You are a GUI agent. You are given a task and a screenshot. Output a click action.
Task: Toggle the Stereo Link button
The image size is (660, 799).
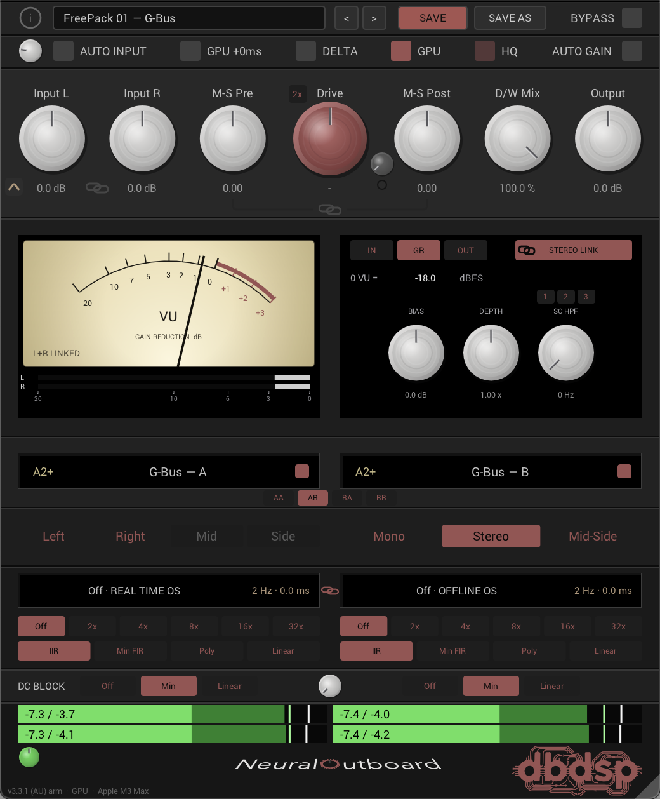[574, 250]
